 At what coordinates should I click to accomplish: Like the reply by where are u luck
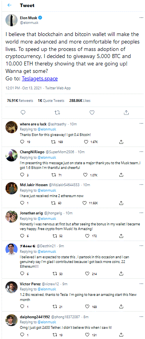pyautogui.click(x=86, y=142)
